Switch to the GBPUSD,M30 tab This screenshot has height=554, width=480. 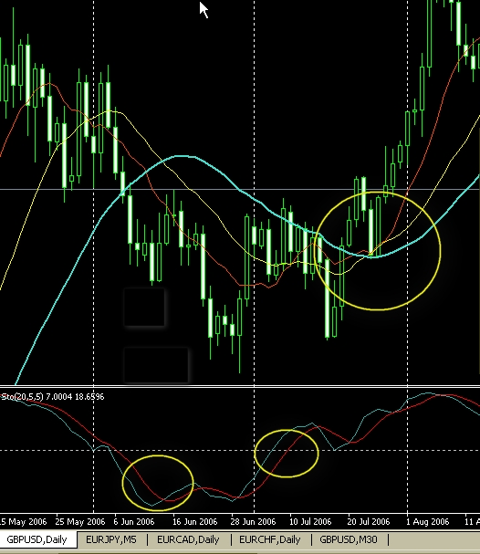tap(349, 539)
